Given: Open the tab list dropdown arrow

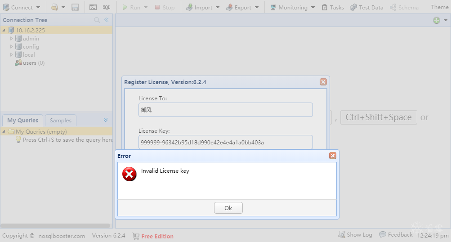Looking at the screenshot, I should point(446,20).
